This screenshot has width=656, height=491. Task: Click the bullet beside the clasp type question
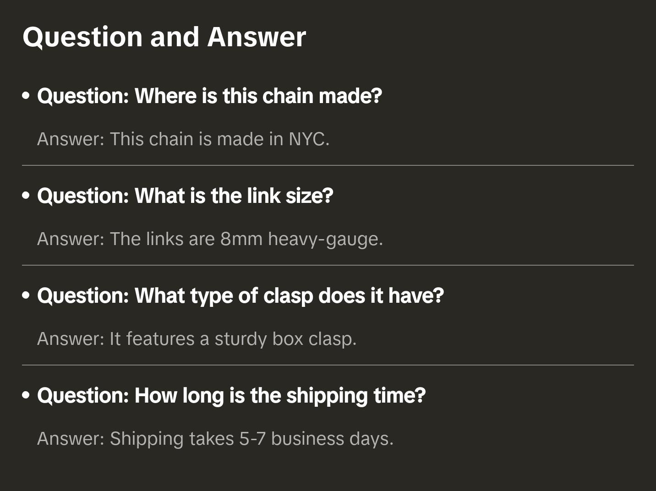[x=26, y=296]
